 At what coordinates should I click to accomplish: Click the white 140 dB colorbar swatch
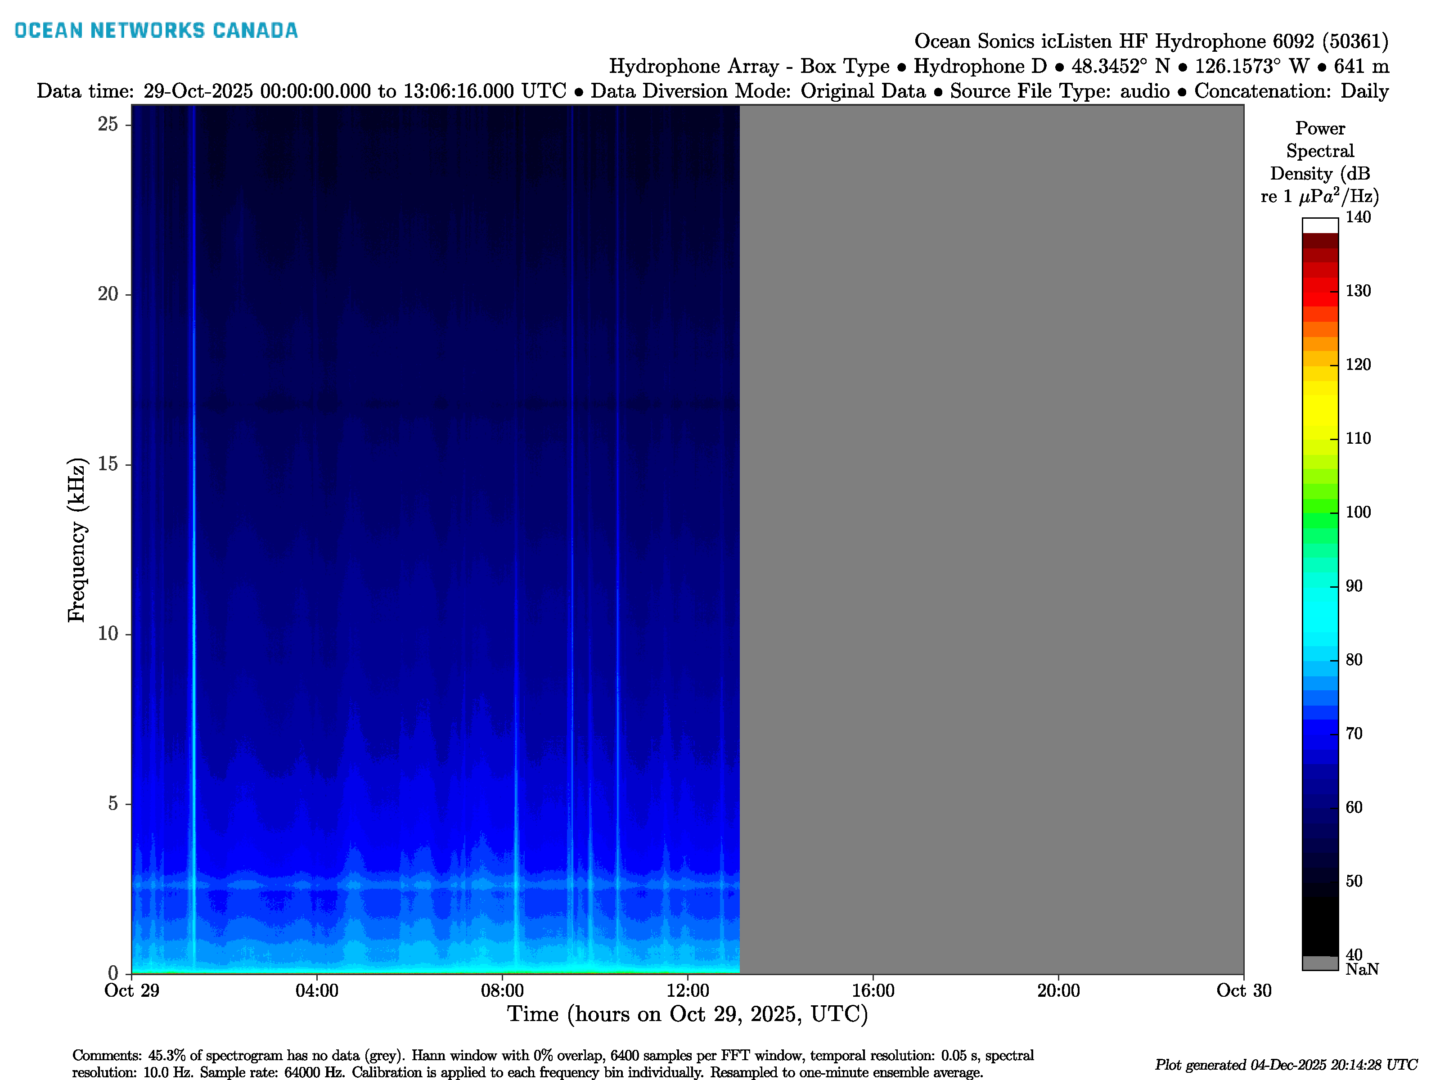[1319, 225]
